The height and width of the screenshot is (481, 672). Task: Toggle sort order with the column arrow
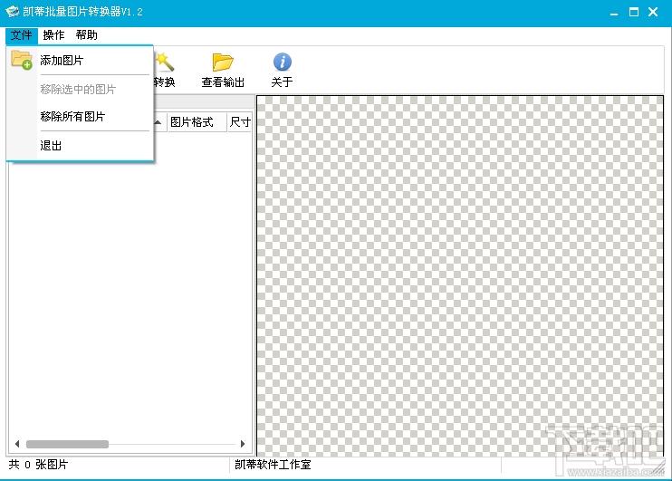click(158, 122)
